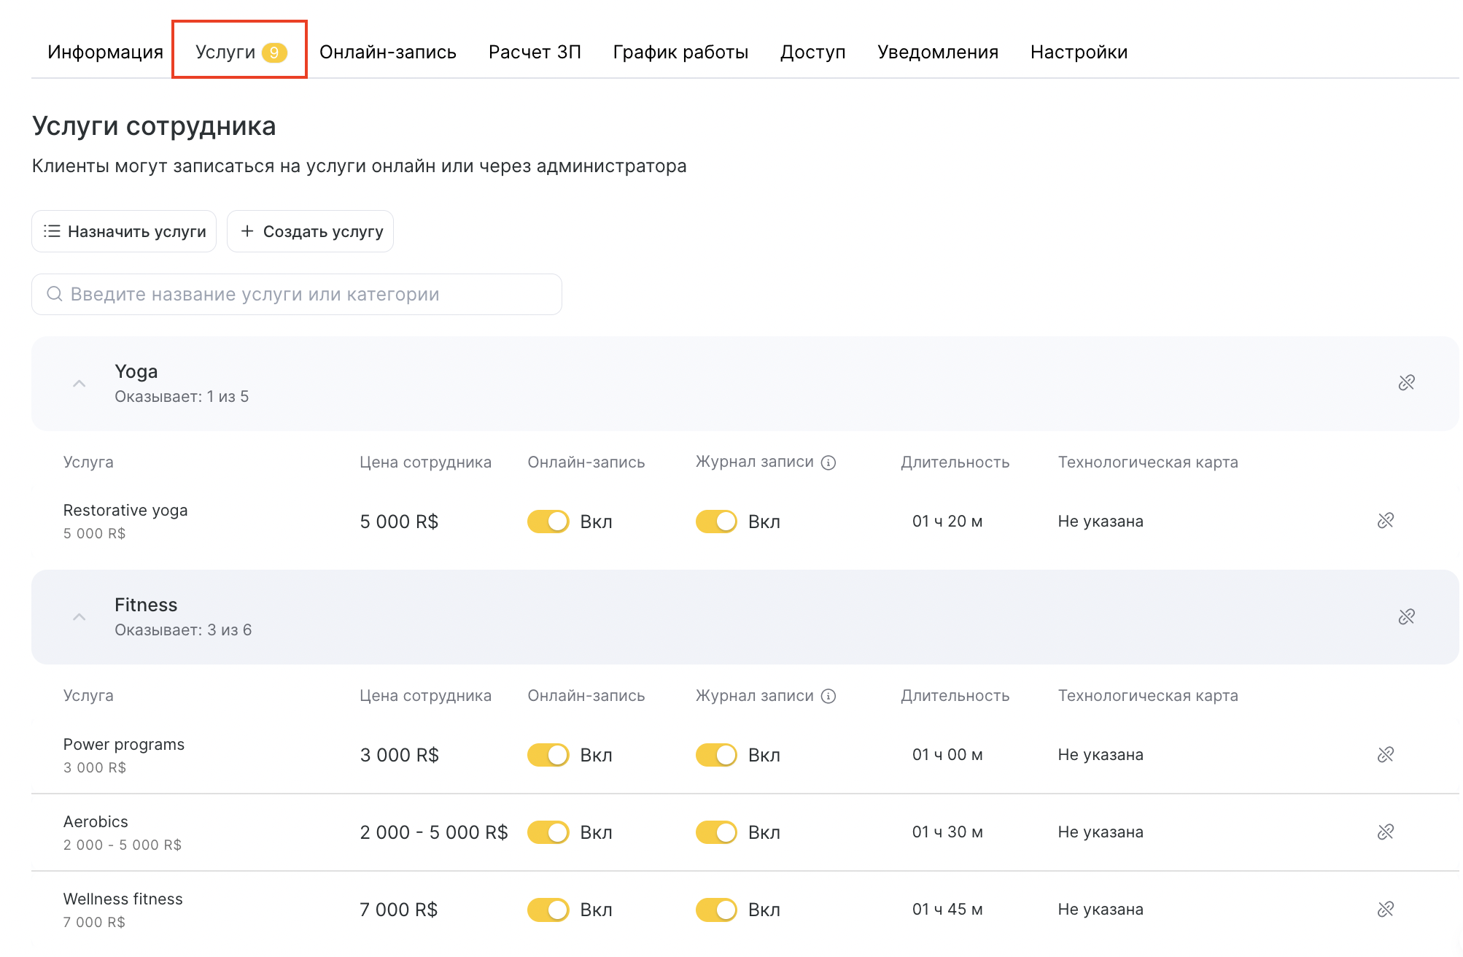The image size is (1463, 957).
Task: Collapse the Yoga category
Action: [79, 384]
